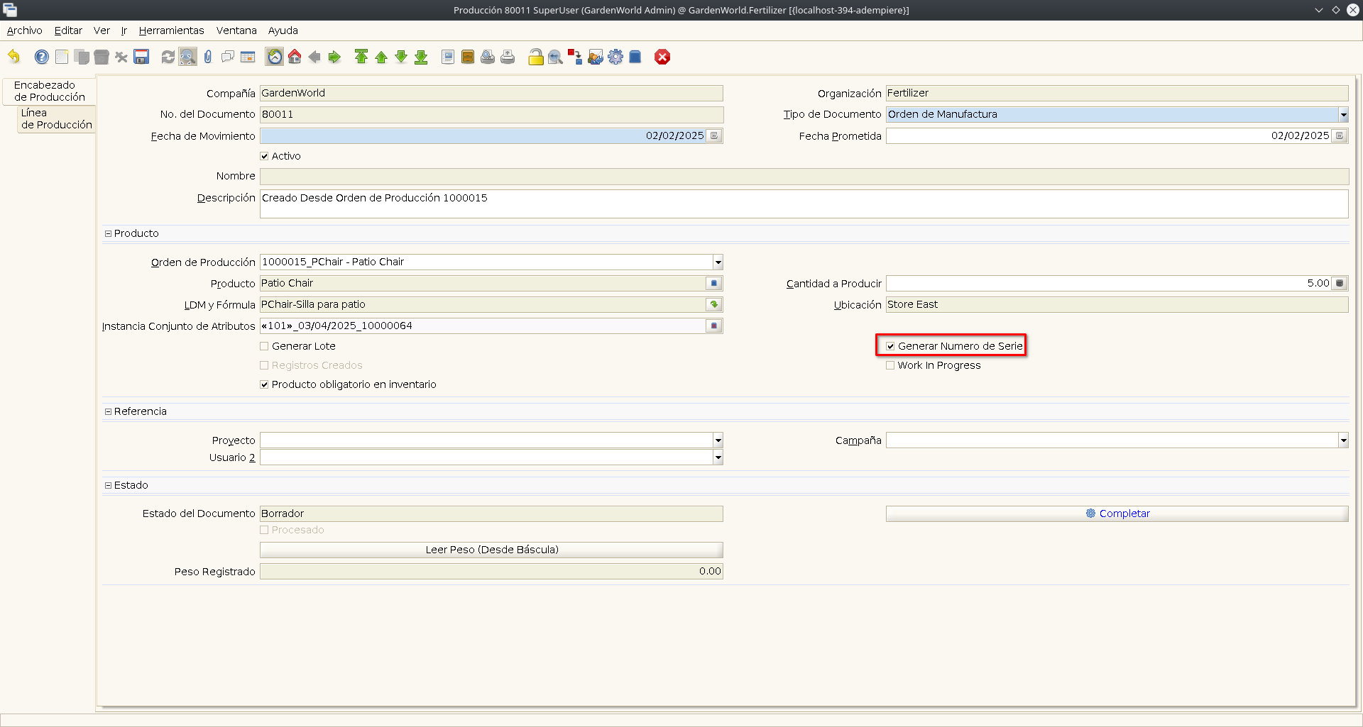Viewport: 1363px width, 727px height.
Task: Open the Ayuda menu
Action: [283, 30]
